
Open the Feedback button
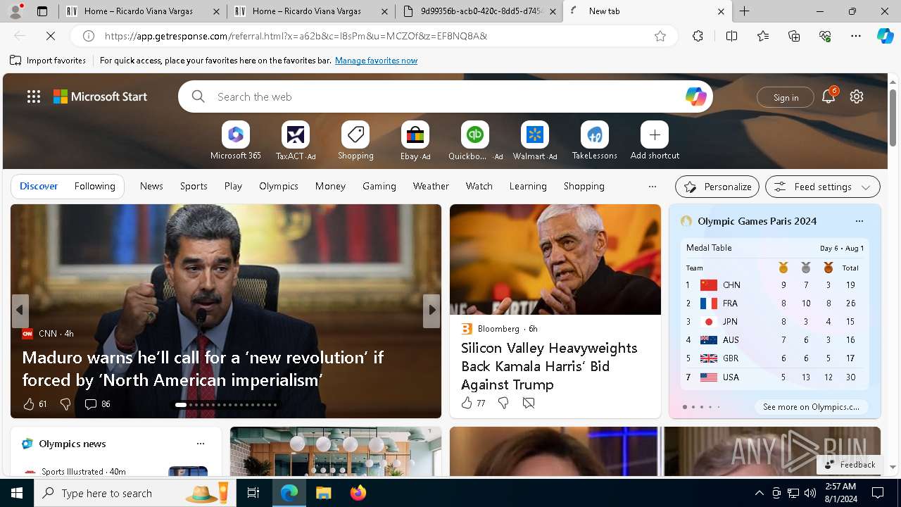point(850,465)
